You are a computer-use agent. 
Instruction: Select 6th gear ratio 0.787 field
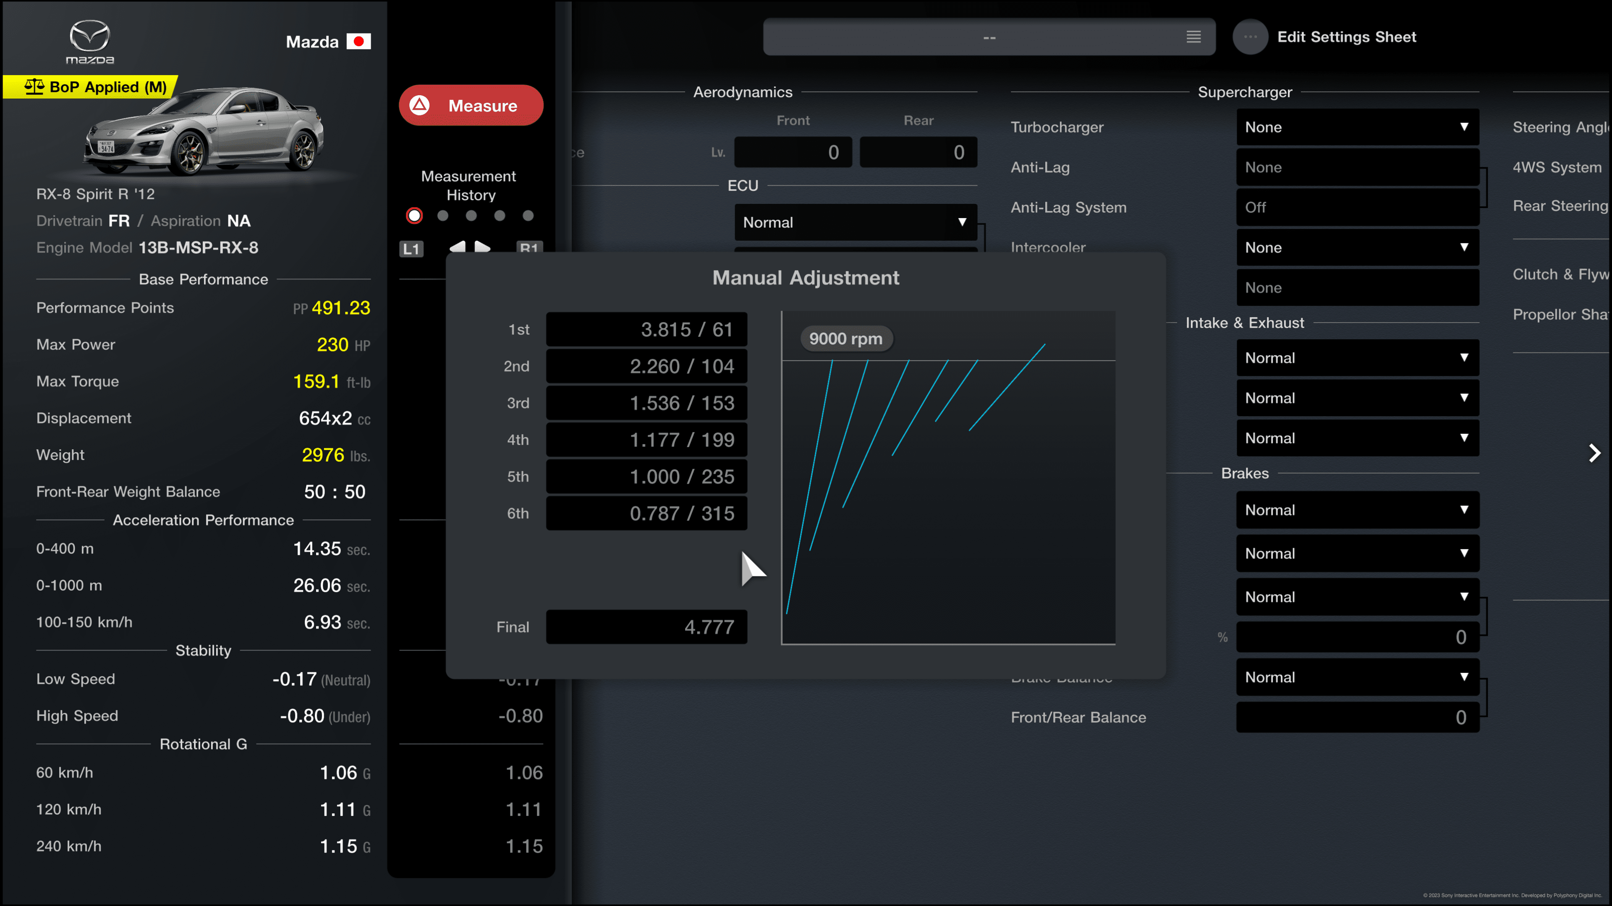pyautogui.click(x=646, y=513)
